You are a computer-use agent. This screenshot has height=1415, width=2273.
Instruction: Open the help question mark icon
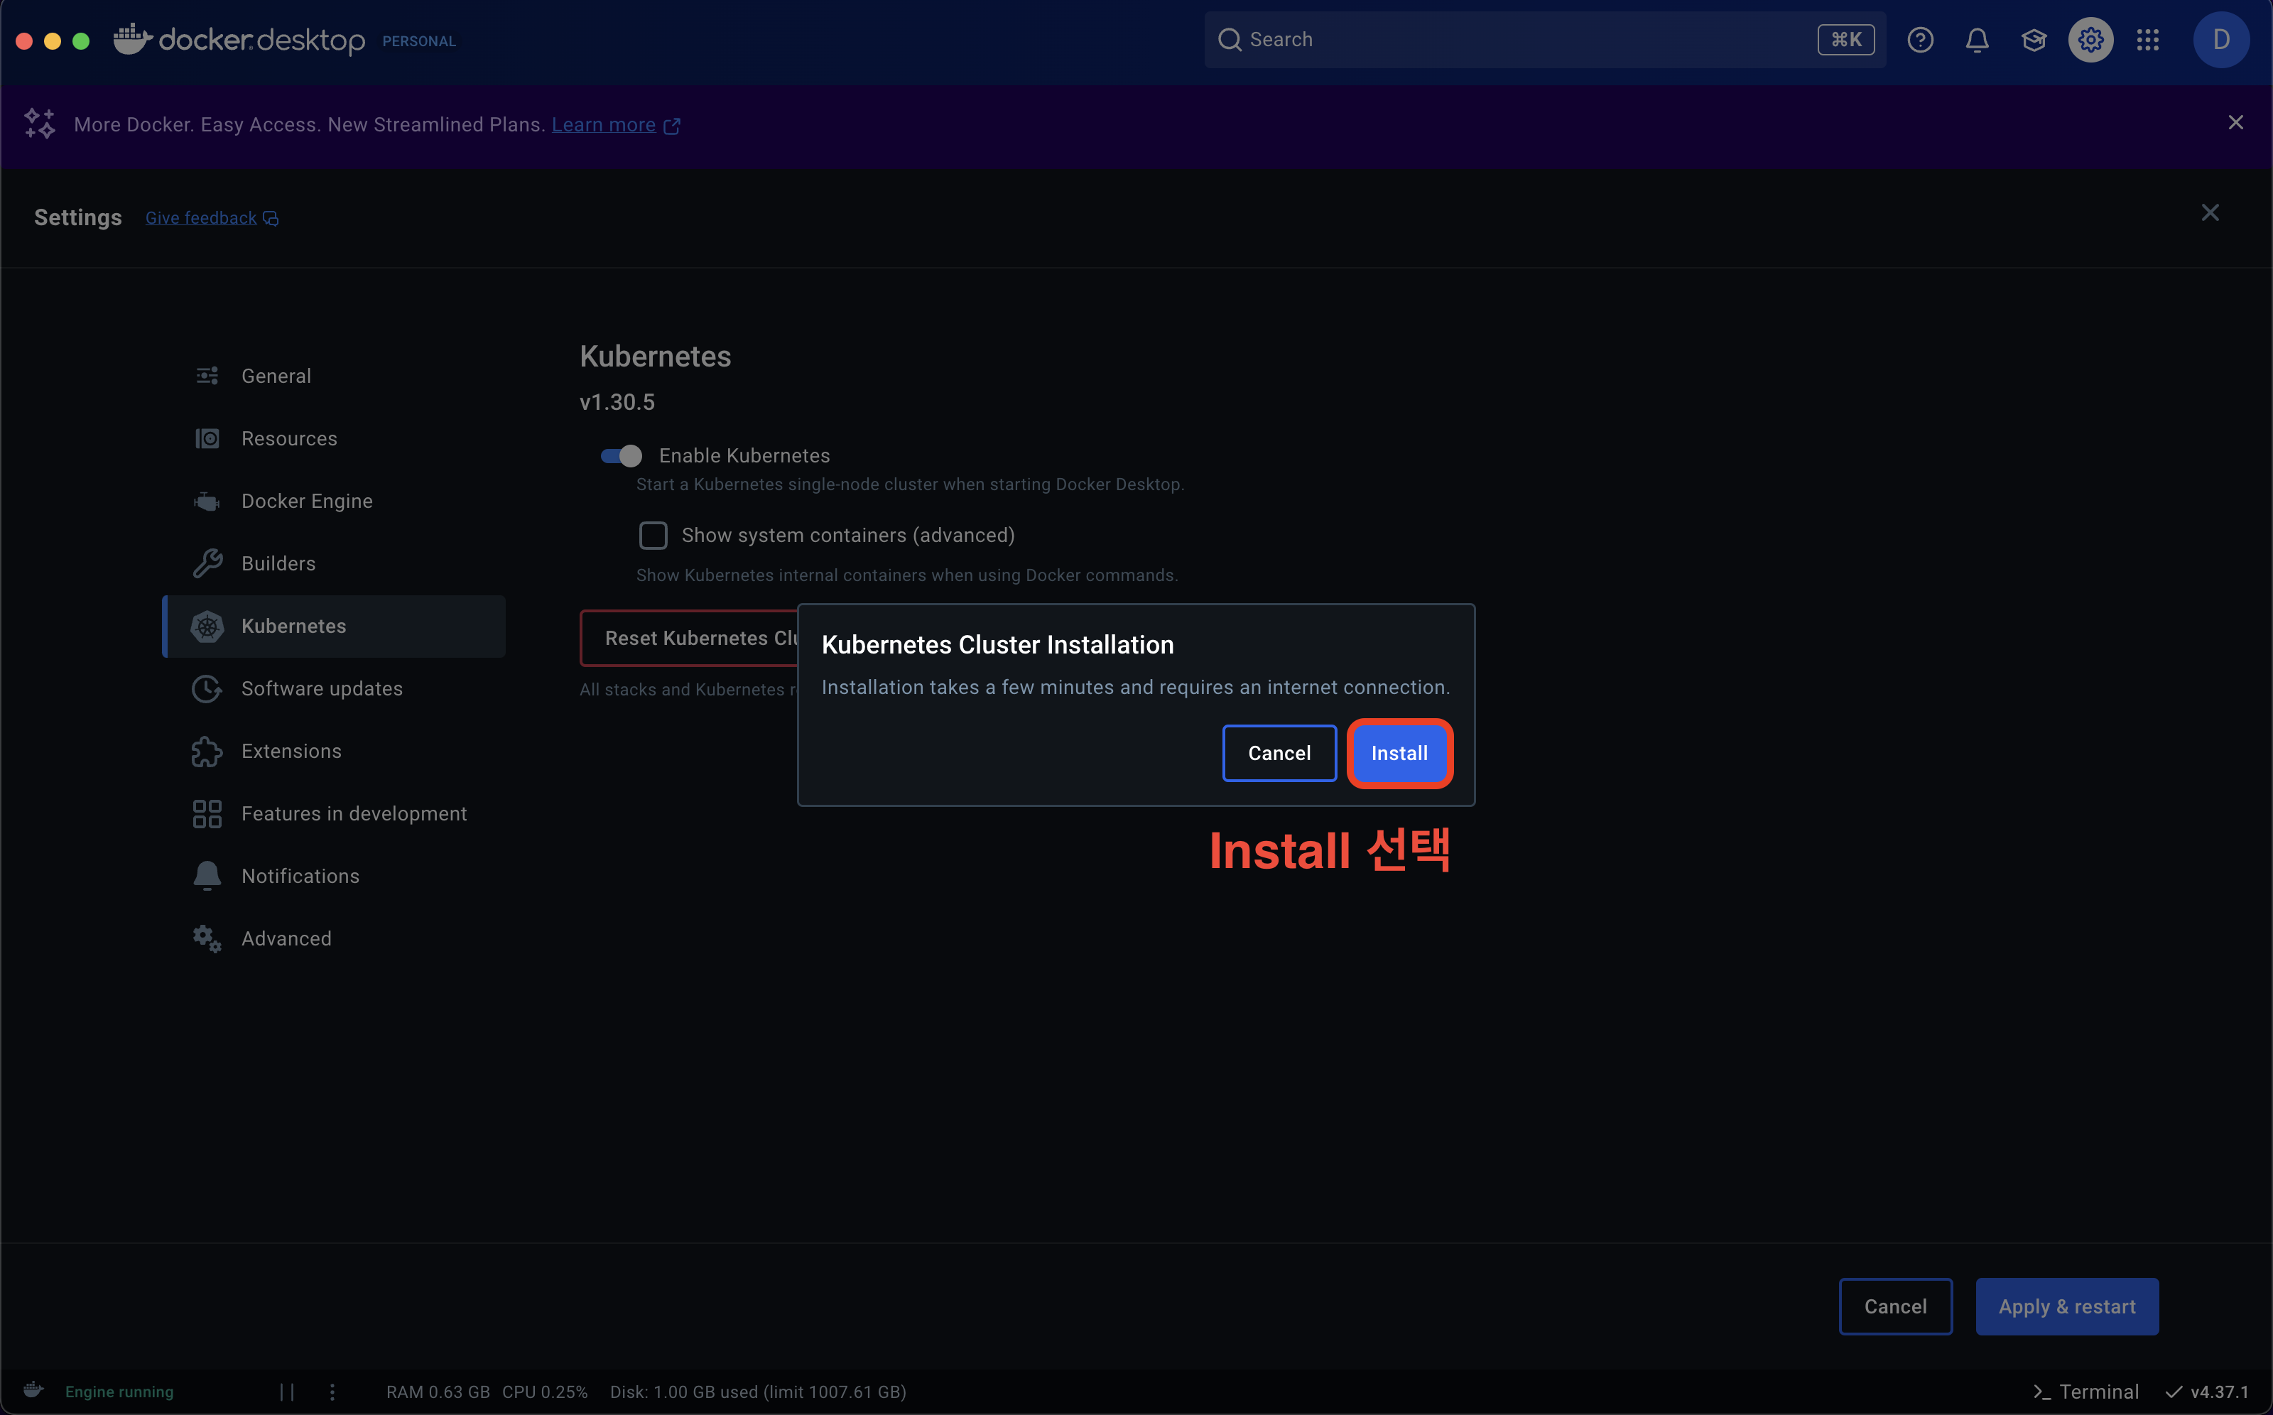[x=1920, y=40]
